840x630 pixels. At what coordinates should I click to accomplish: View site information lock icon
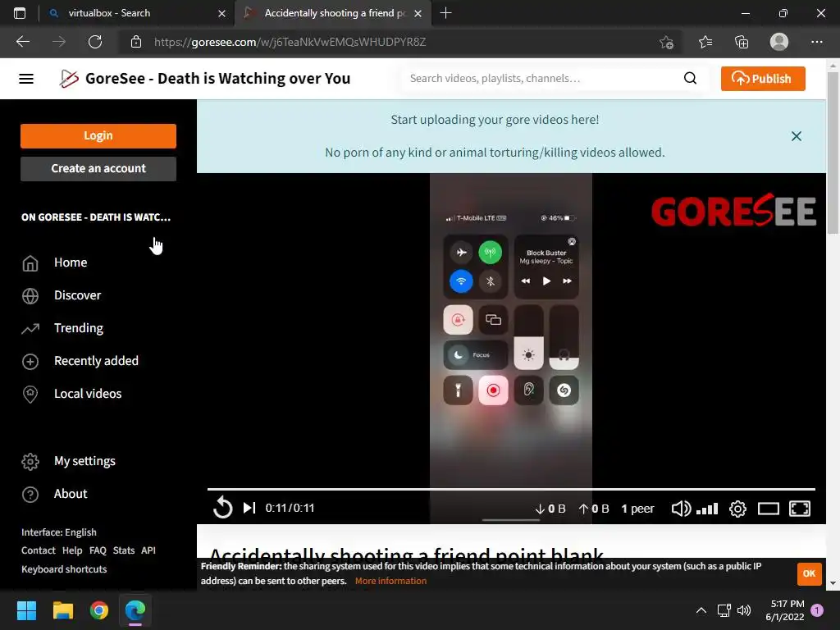[136, 42]
